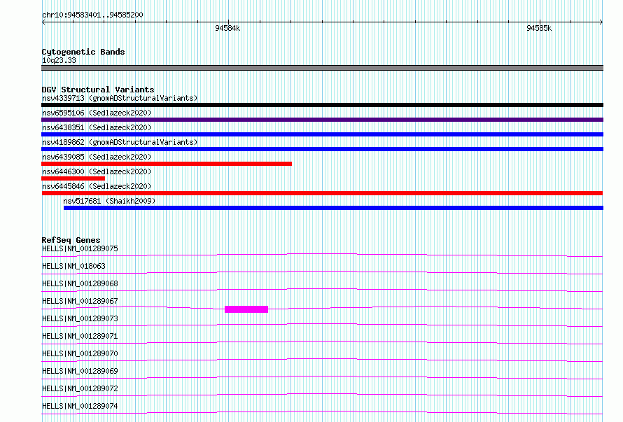Click the gray 10q23.33 cytoband bar
Screen dimensions: 623x422
[322, 68]
